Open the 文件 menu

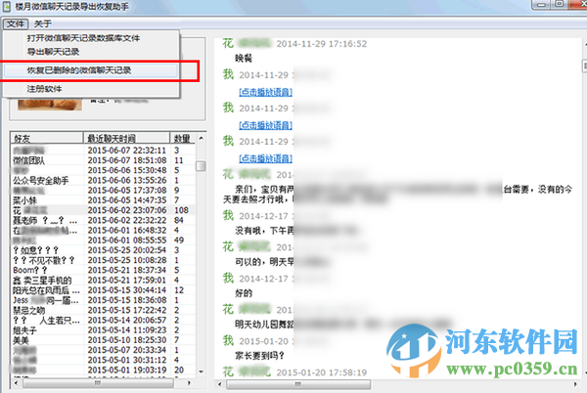click(16, 23)
